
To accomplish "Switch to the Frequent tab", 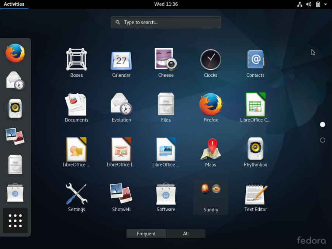I will [146, 234].
